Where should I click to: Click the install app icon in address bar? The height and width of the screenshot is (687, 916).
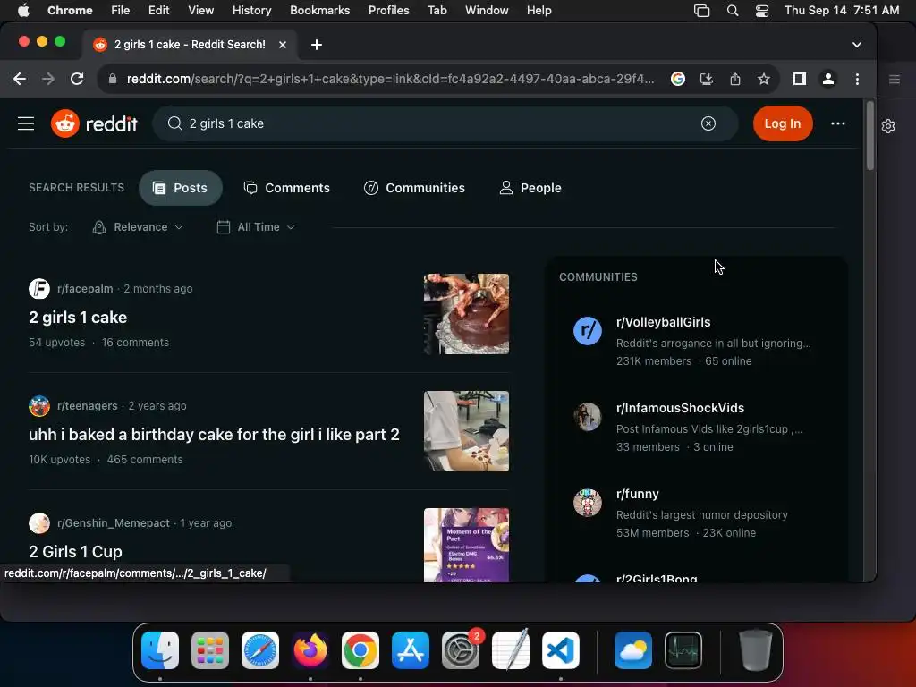707,79
